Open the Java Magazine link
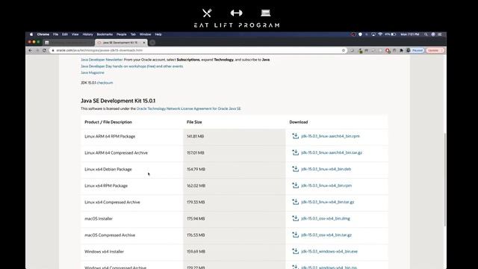This screenshot has width=478, height=269. [93, 72]
